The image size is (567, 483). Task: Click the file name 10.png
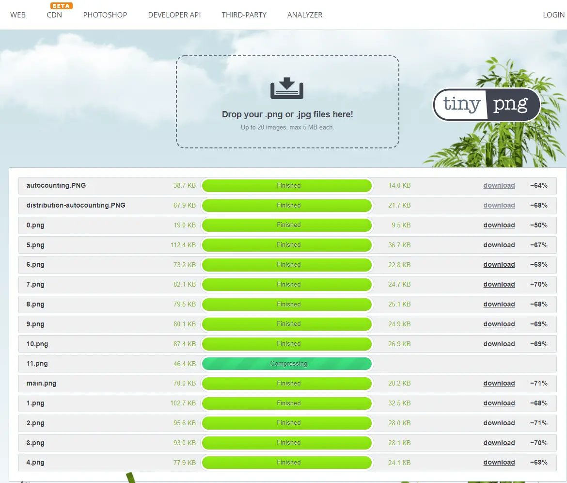(x=37, y=344)
